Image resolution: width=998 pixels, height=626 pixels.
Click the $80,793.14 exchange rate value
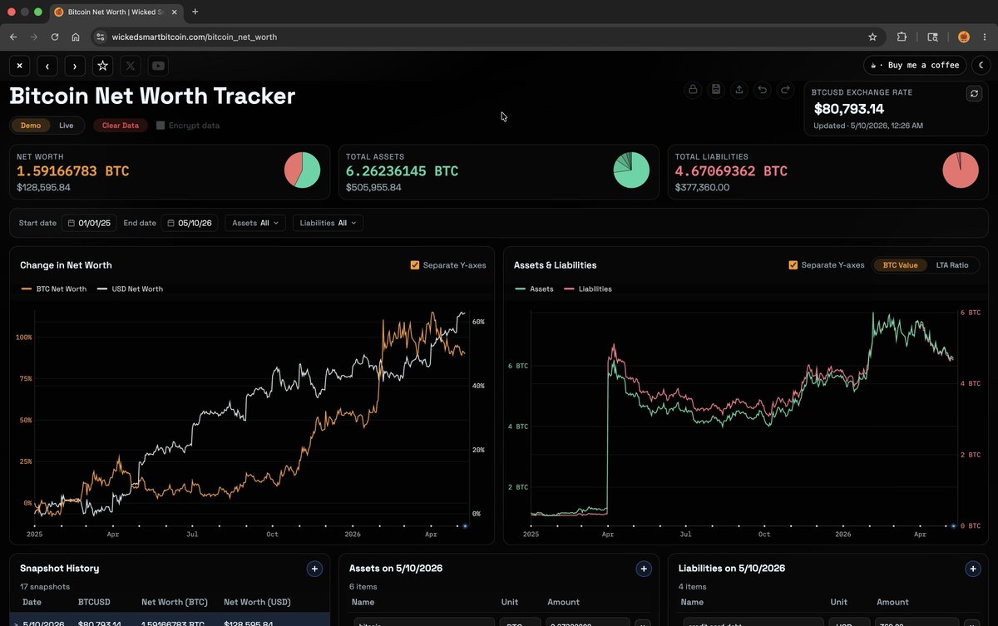849,109
